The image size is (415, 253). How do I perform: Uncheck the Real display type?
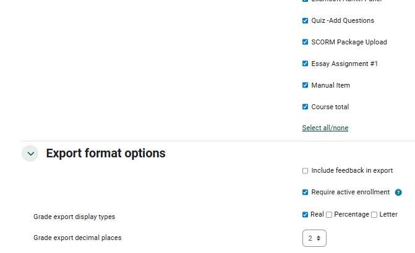[305, 215]
